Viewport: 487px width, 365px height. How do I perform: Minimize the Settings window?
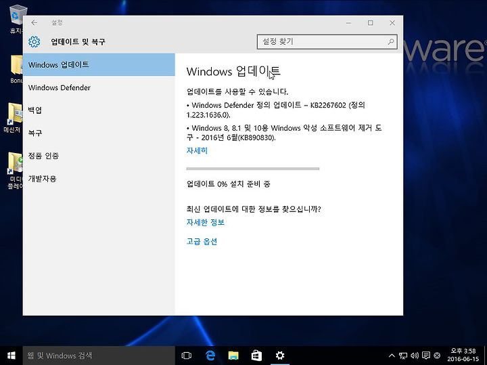348,23
